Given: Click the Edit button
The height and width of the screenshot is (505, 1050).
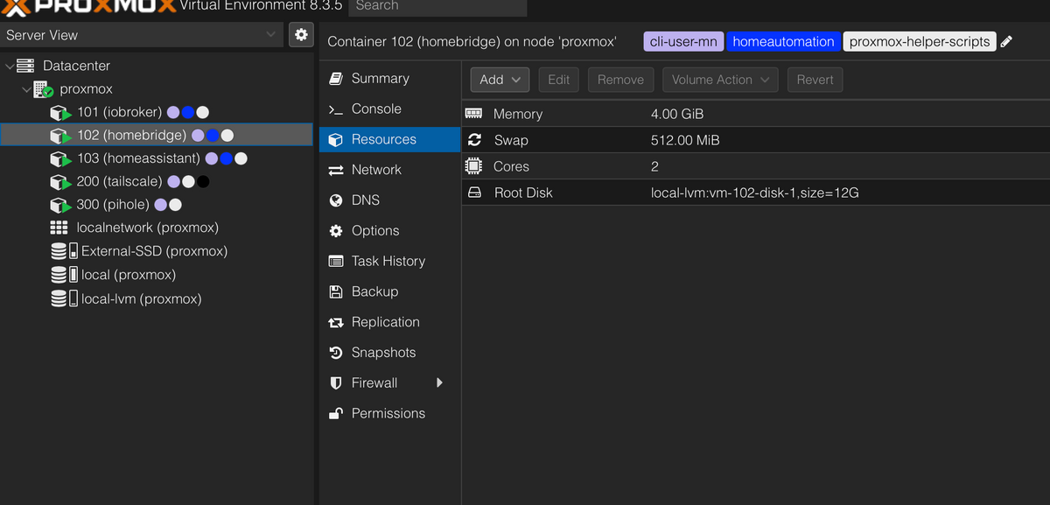Looking at the screenshot, I should coord(559,80).
